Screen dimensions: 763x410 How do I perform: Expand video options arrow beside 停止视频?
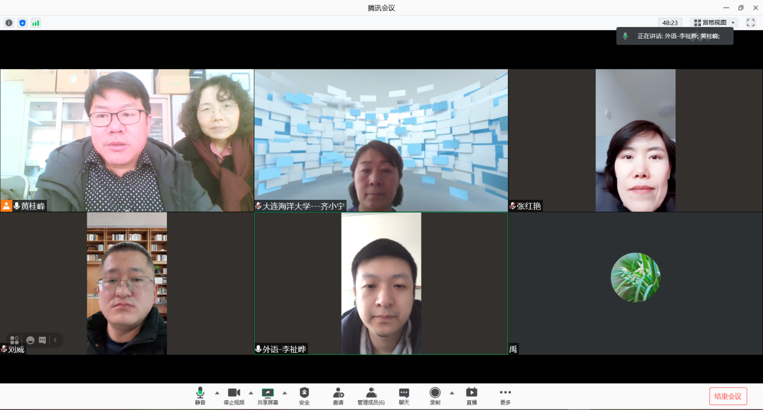pos(251,393)
